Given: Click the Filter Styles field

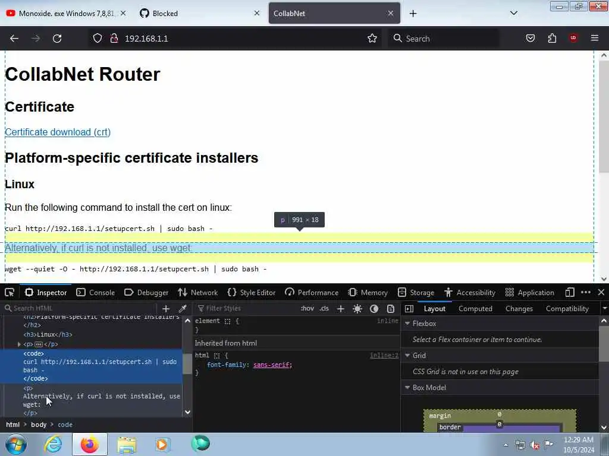Looking at the screenshot, I should pos(246,308).
